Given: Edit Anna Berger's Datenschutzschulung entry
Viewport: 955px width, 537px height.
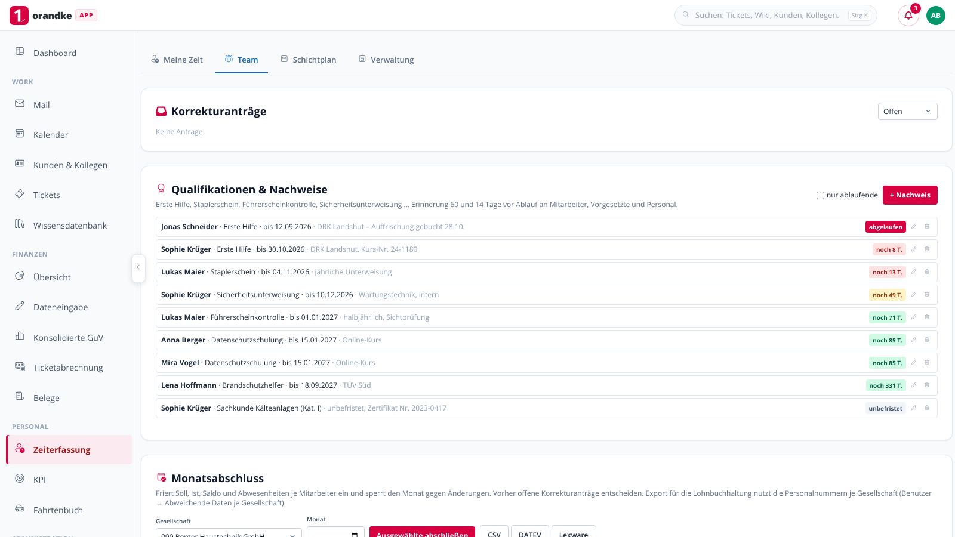Looking at the screenshot, I should tap(914, 340).
